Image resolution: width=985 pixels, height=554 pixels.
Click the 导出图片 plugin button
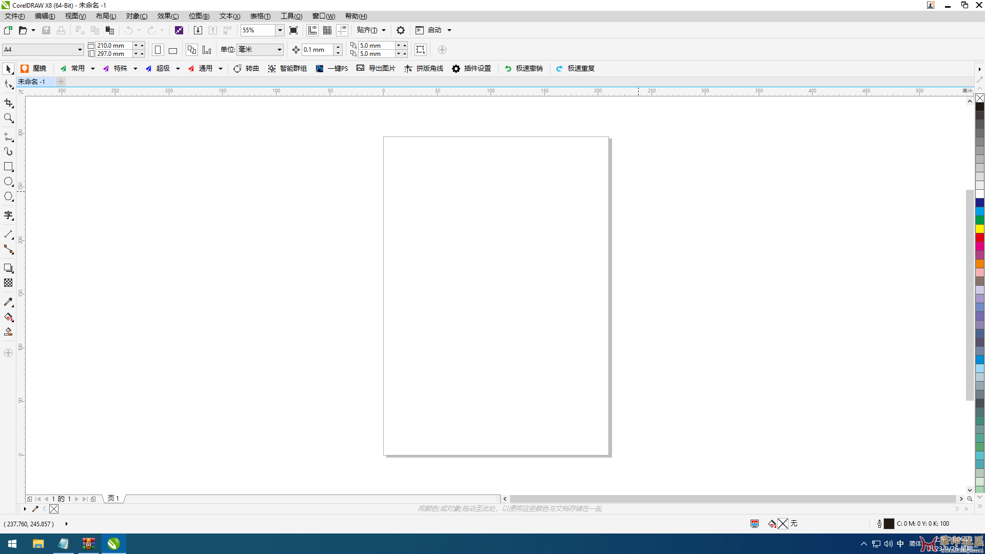point(376,68)
